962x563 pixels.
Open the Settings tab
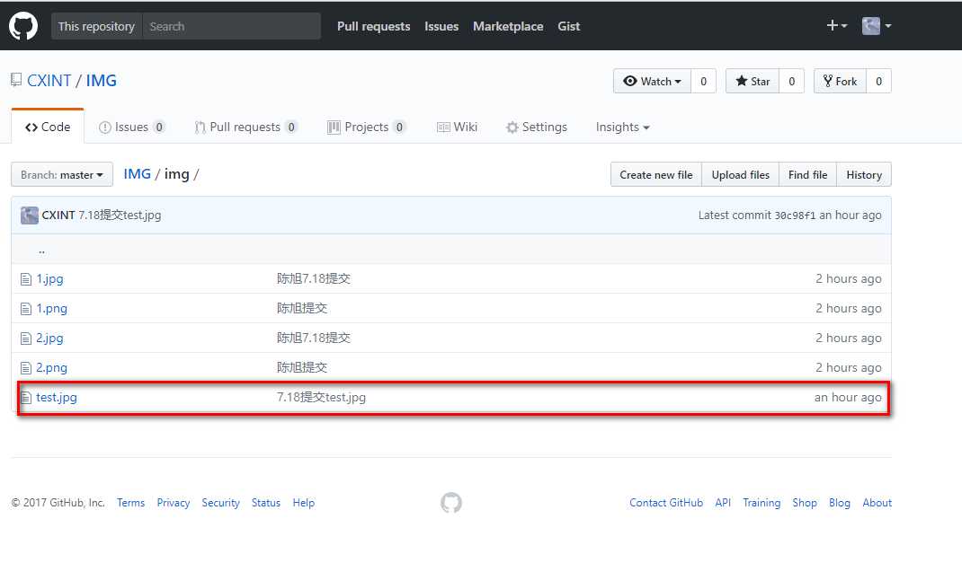pyautogui.click(x=537, y=127)
